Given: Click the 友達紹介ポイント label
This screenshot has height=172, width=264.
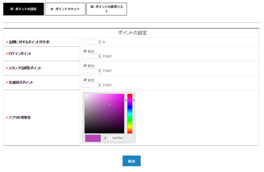Looking at the screenshot, I should pos(21,82).
